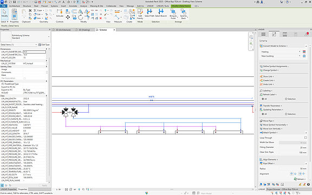Close the Scheme view tab

click(x=114, y=30)
